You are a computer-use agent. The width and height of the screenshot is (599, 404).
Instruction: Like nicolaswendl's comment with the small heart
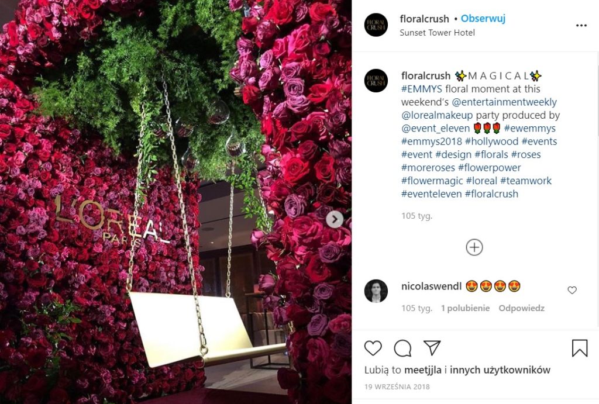click(572, 290)
